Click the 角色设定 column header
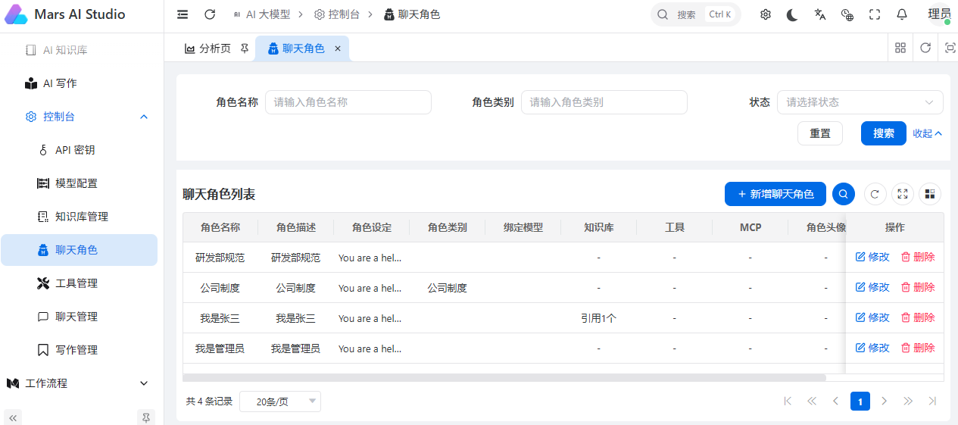Image resolution: width=958 pixels, height=425 pixels. click(371, 227)
